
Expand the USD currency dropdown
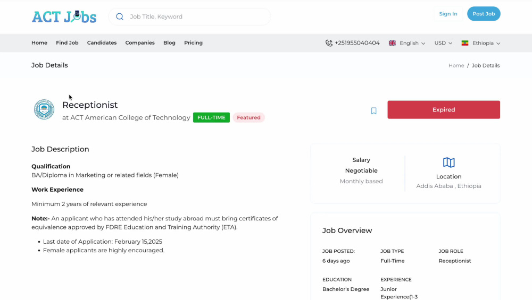(443, 43)
